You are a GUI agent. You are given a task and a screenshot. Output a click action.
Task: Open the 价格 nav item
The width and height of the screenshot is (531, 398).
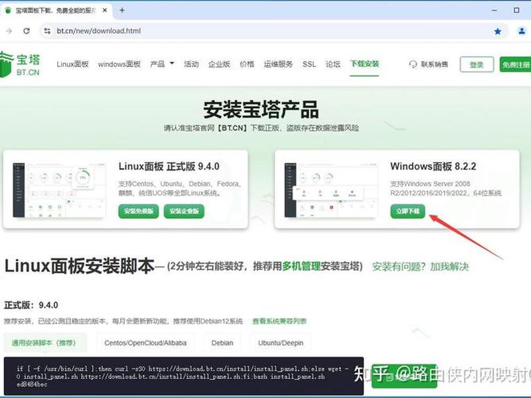(x=247, y=64)
